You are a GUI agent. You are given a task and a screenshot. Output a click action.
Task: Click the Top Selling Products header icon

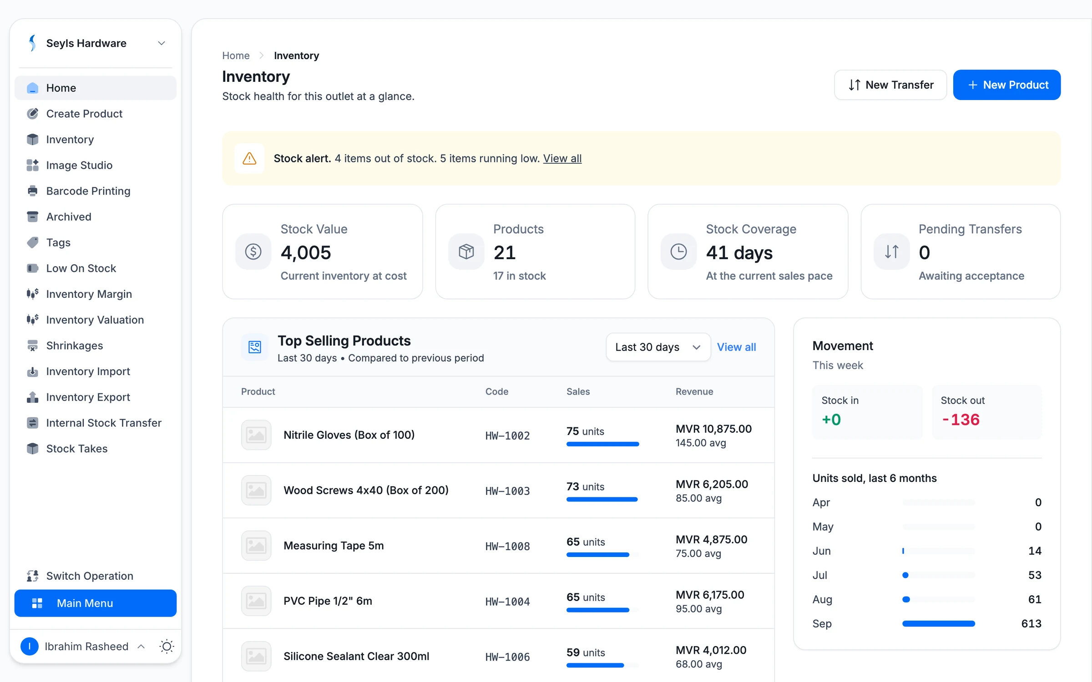[255, 347]
